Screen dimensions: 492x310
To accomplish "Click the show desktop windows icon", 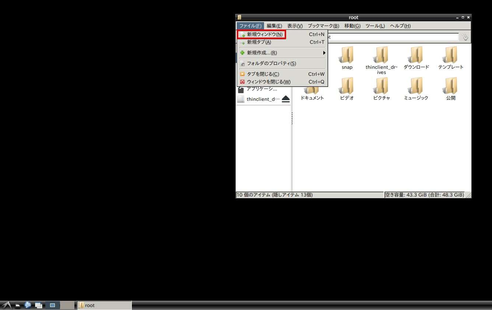I will click(38, 305).
